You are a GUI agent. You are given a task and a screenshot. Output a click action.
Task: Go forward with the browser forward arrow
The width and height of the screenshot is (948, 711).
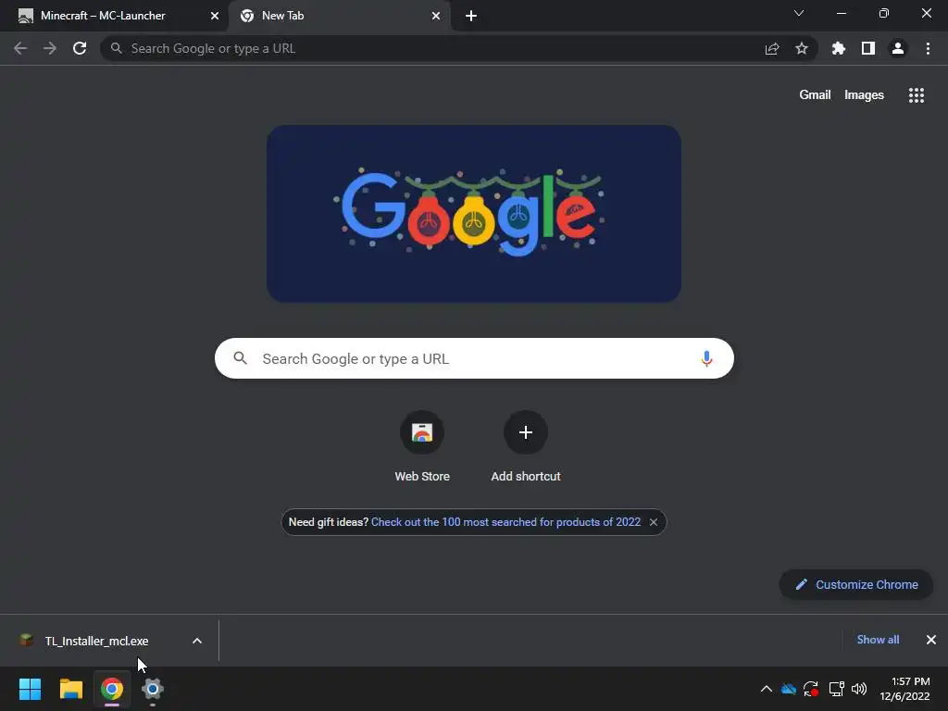click(x=50, y=48)
